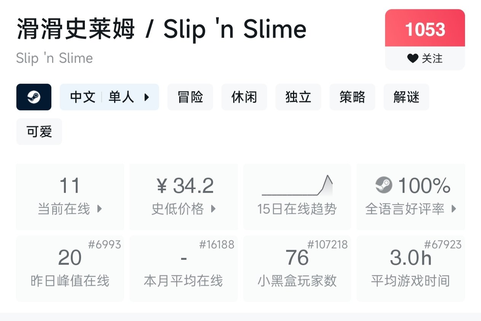Open the 可爱 tag

pos(39,132)
